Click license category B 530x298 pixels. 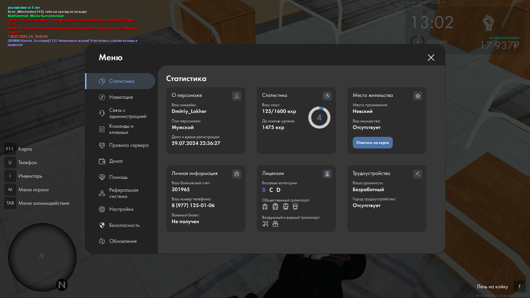264,190
